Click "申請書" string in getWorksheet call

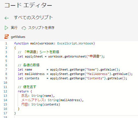pos(94,56)
